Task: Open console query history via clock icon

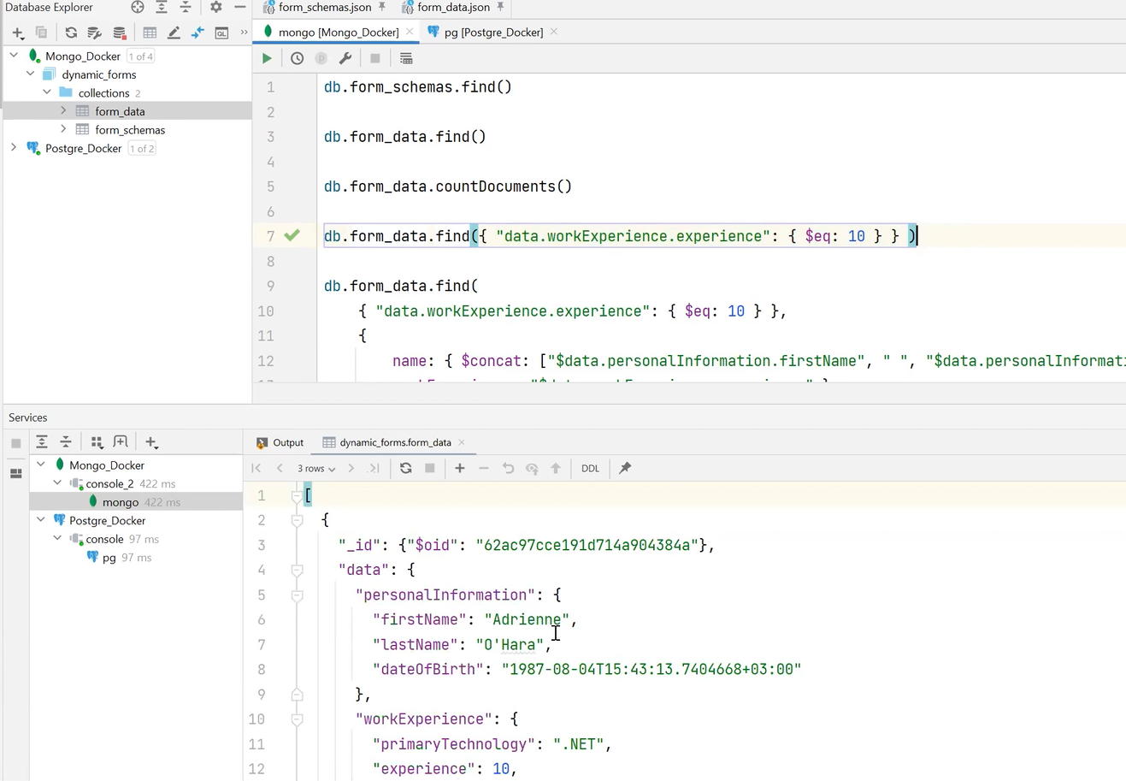Action: (x=297, y=57)
